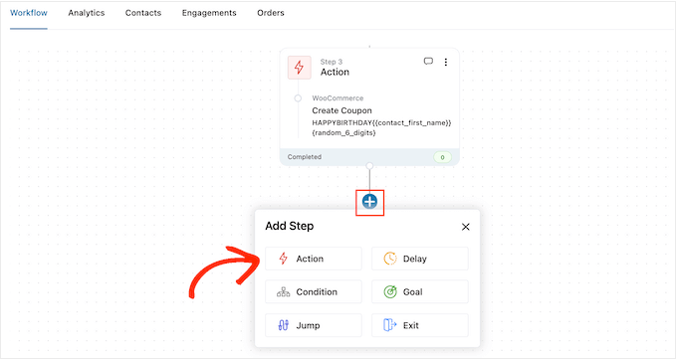Screen dimensions: 677x359
Task: Click the Completed count badge showing 0
Action: (x=442, y=157)
